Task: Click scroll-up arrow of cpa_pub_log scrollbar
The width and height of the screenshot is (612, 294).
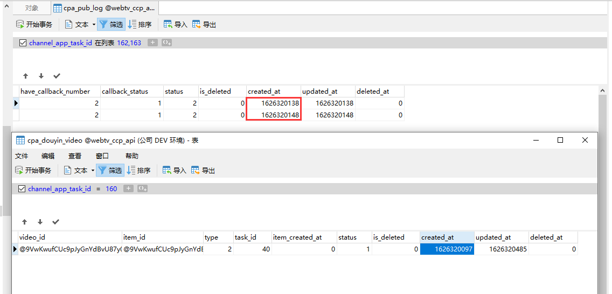Action: (x=603, y=90)
